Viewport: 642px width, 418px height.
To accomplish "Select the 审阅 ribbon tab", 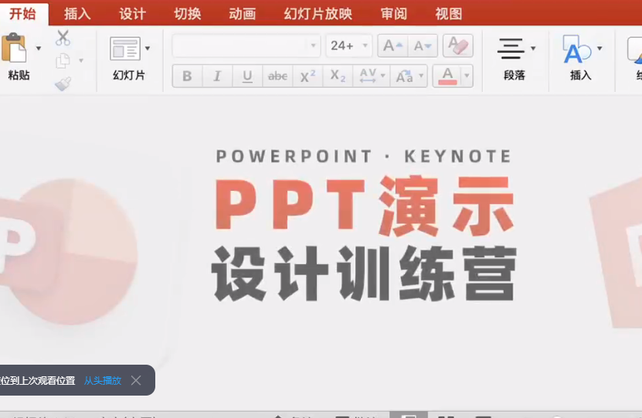I will [x=394, y=14].
